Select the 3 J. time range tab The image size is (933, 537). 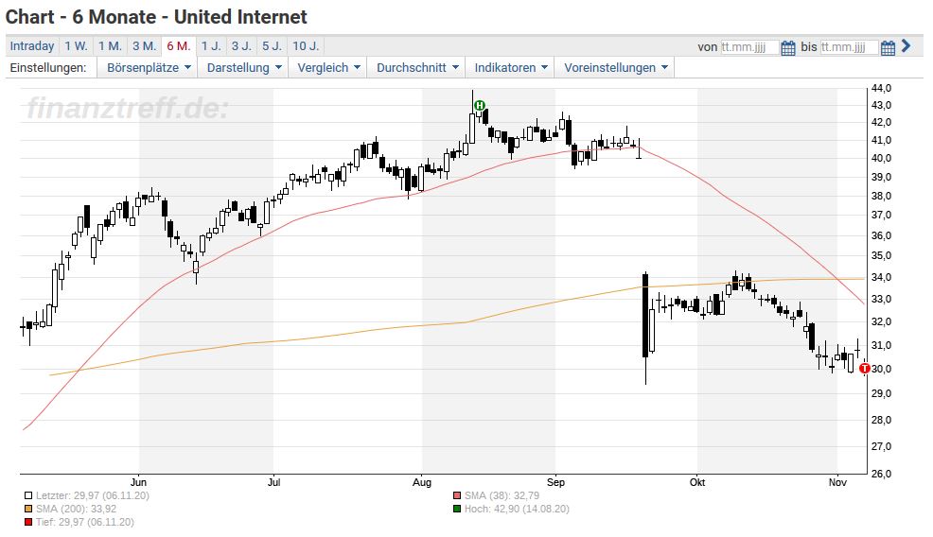click(241, 46)
